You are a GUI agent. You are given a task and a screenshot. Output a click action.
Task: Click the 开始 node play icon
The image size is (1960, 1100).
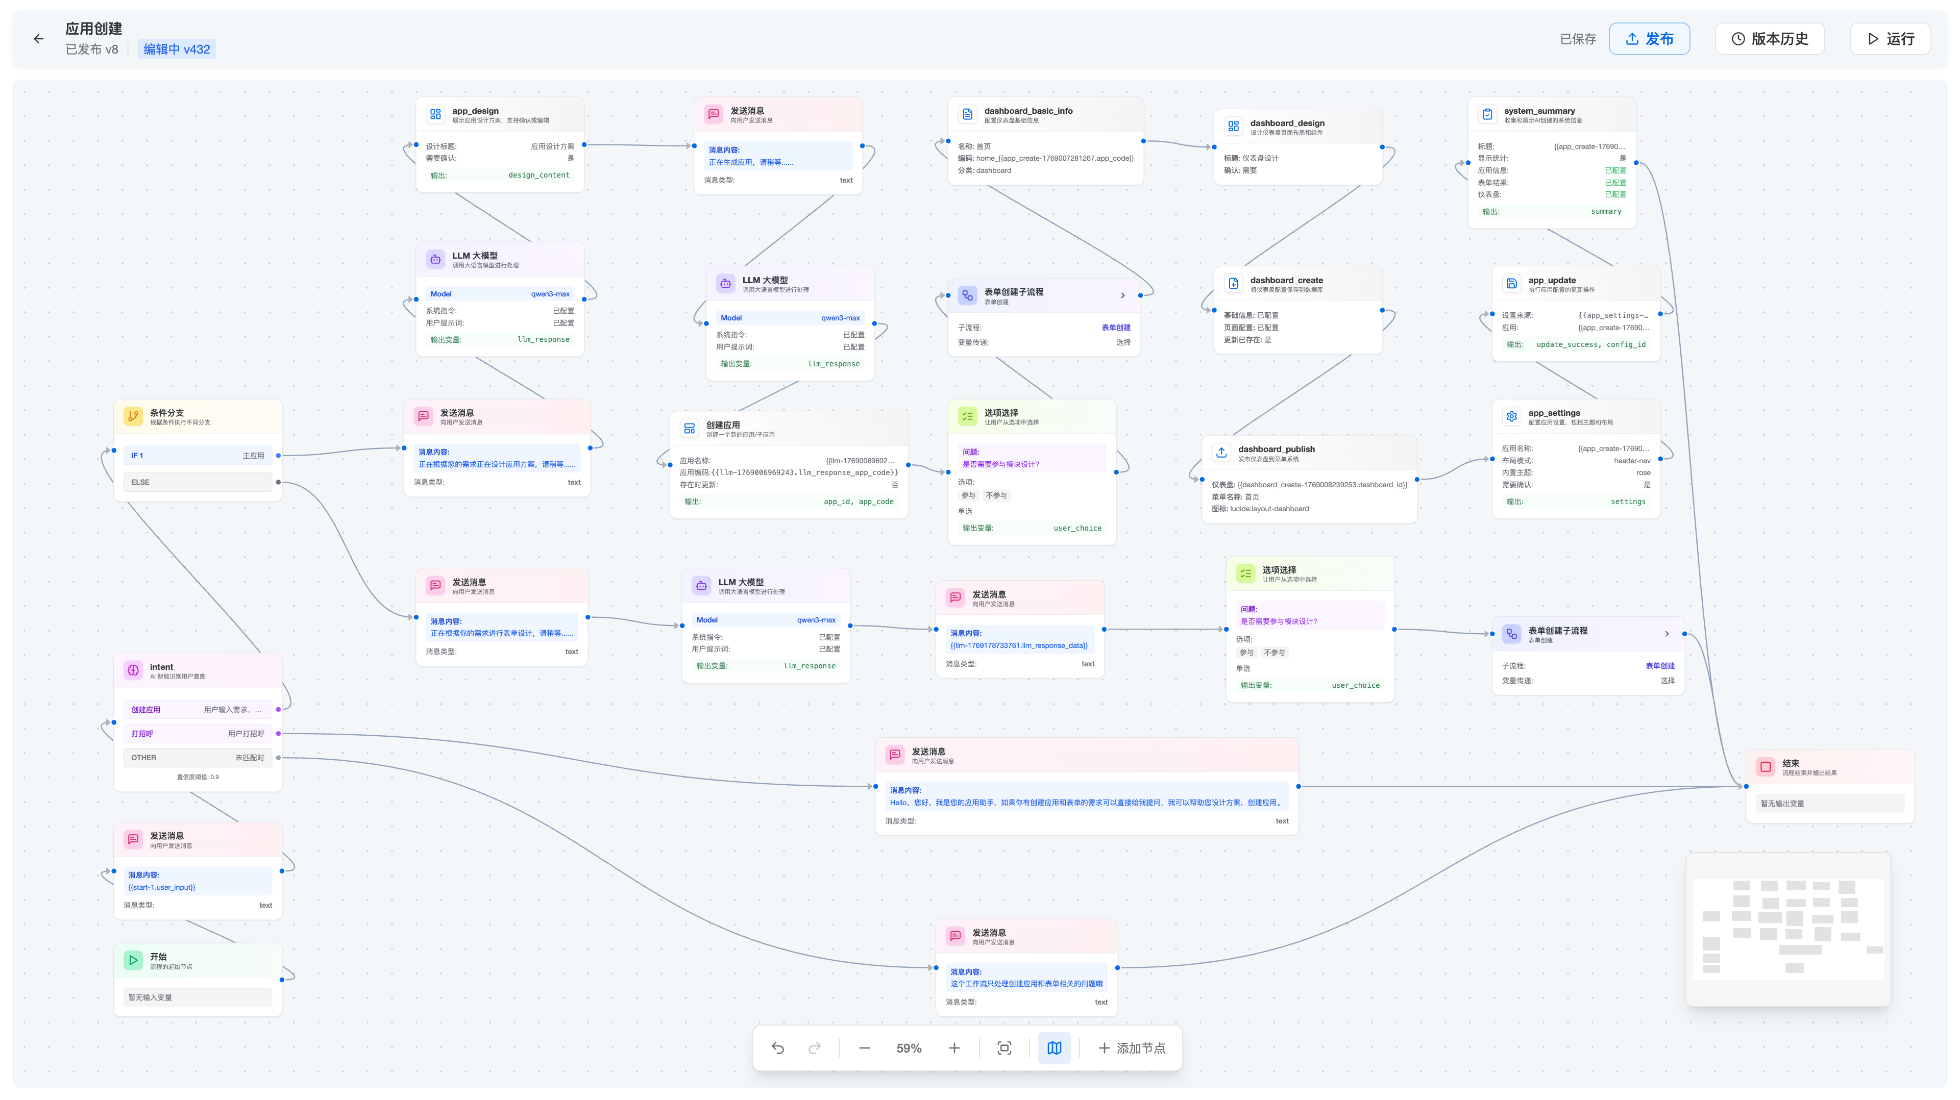[133, 960]
